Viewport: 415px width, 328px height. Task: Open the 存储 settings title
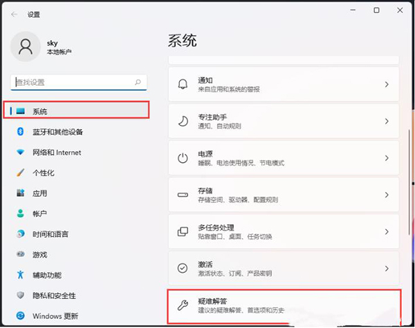[205, 191]
